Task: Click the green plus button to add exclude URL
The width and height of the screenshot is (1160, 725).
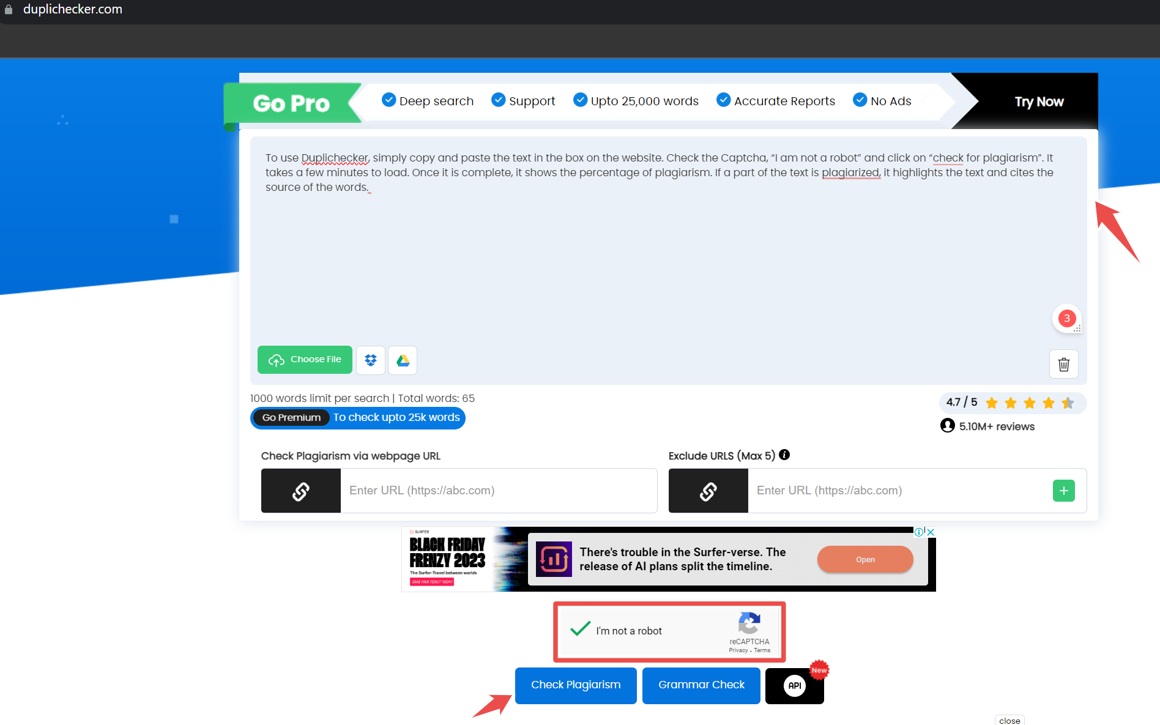Action: (x=1064, y=491)
